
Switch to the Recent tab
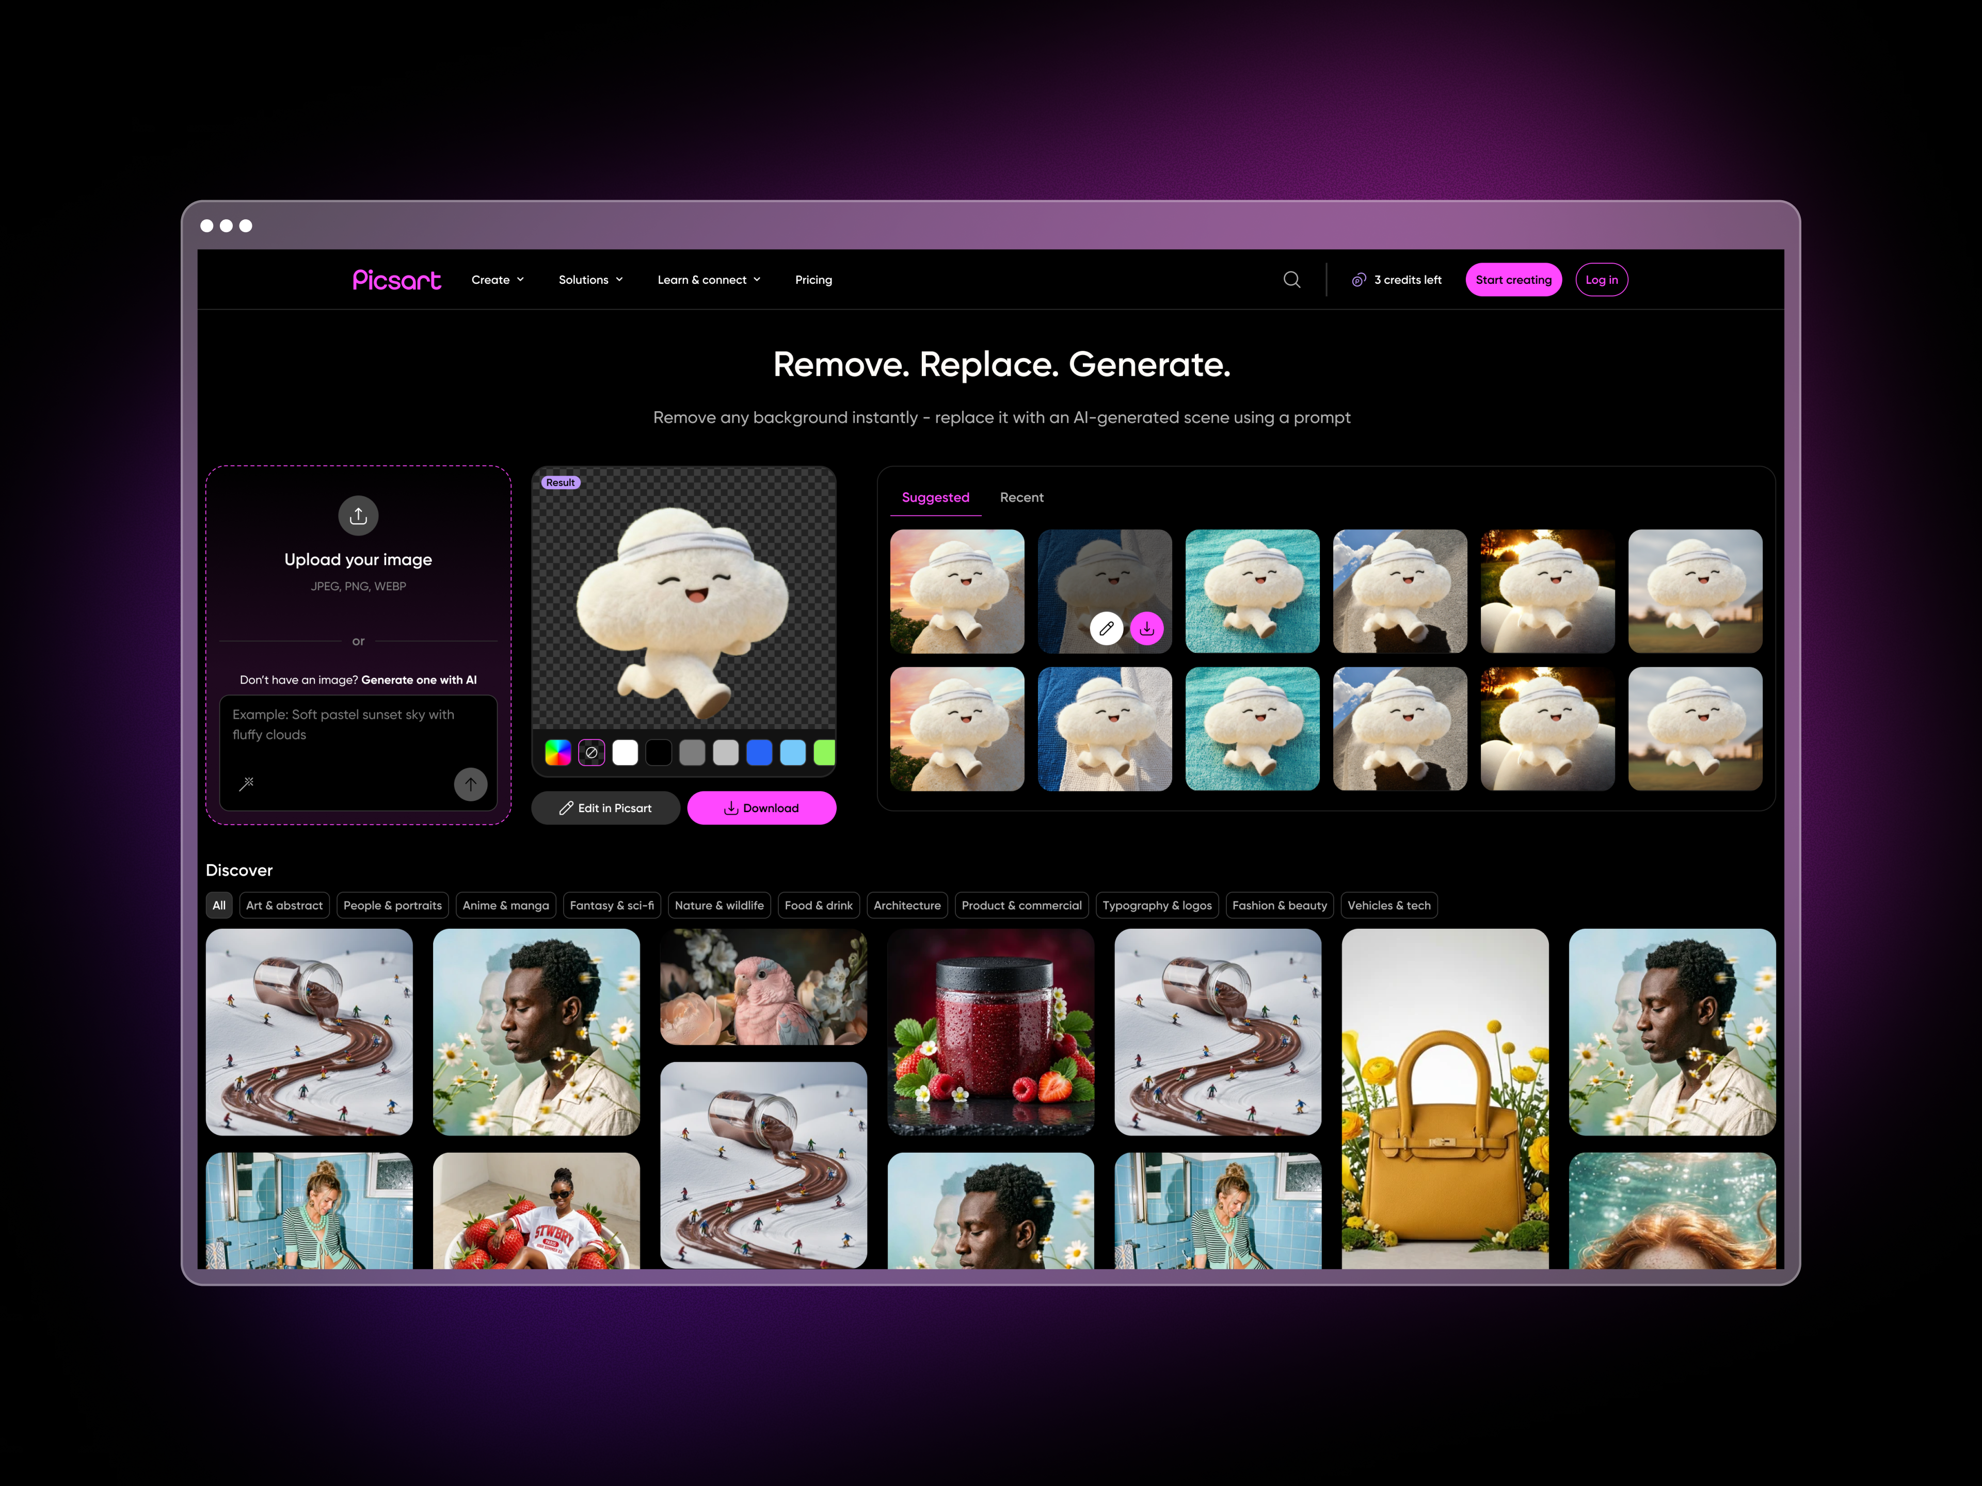click(x=1021, y=497)
